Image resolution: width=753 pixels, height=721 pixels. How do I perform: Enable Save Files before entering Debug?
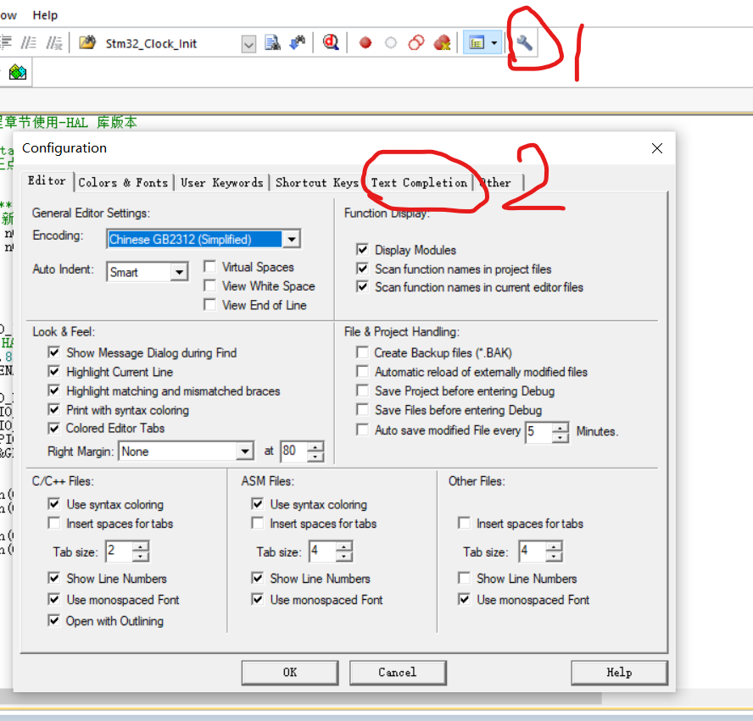(x=363, y=410)
